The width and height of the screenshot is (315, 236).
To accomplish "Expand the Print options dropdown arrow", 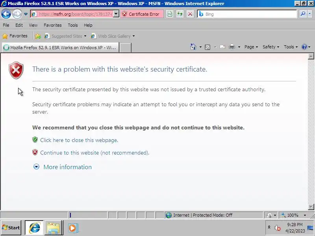I will [239, 47].
